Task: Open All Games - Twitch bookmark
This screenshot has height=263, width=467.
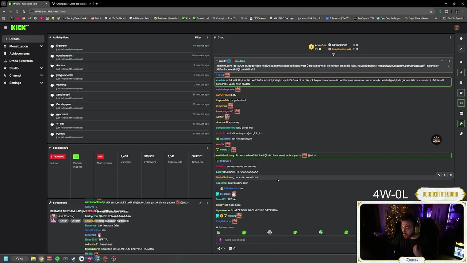Action: pyautogui.click(x=140, y=18)
